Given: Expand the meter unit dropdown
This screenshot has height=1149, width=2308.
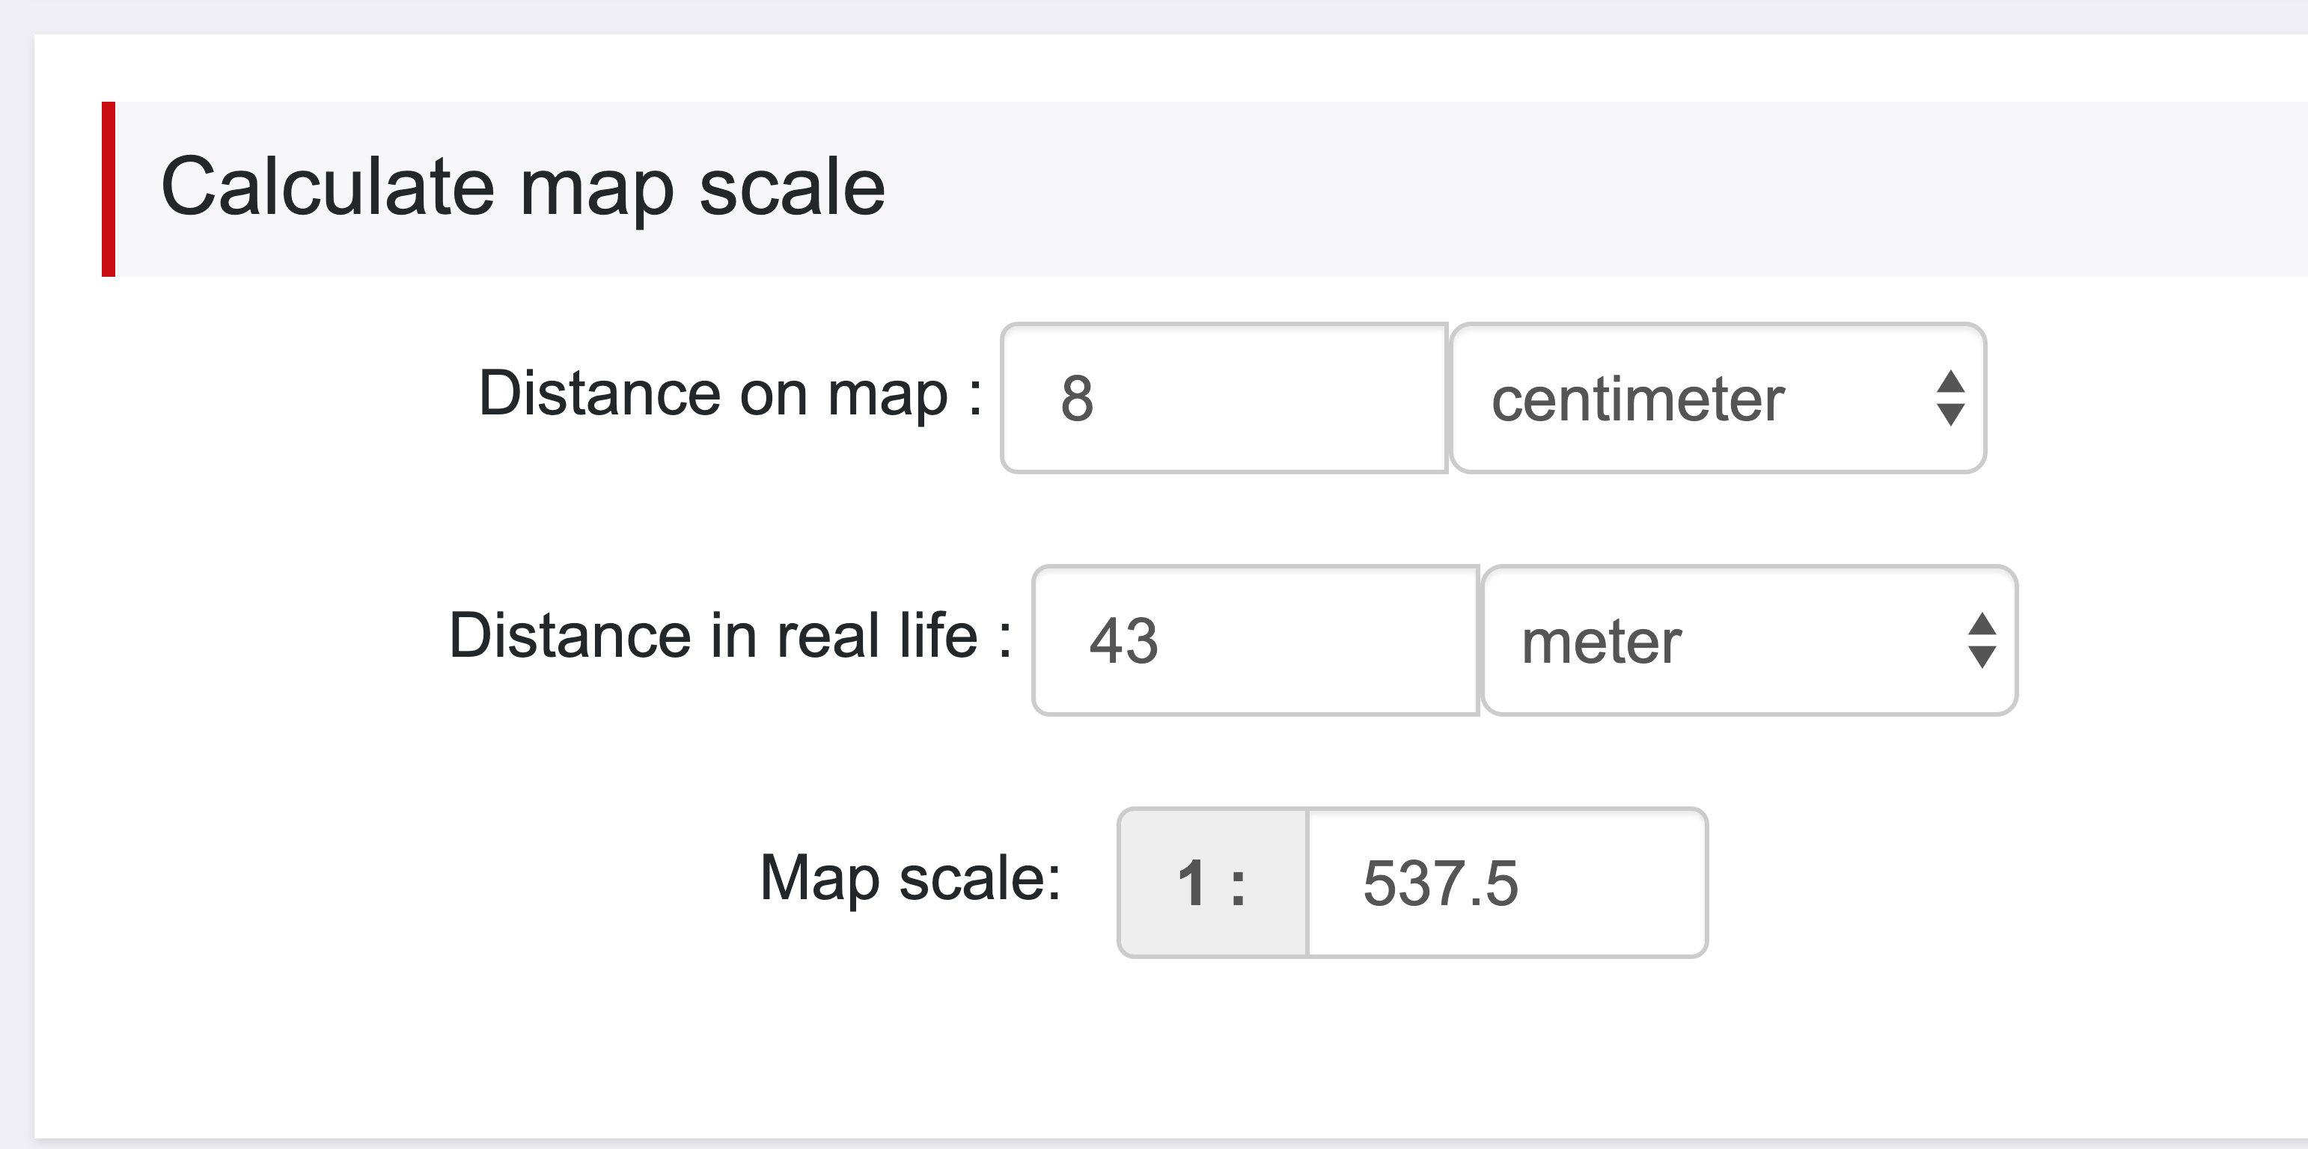Looking at the screenshot, I should (1748, 640).
